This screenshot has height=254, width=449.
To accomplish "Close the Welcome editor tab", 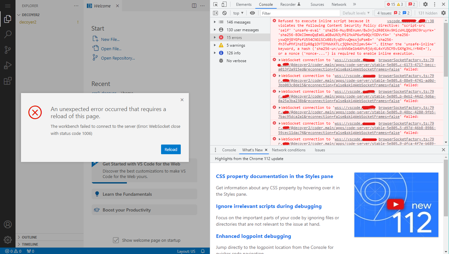I will click(117, 6).
